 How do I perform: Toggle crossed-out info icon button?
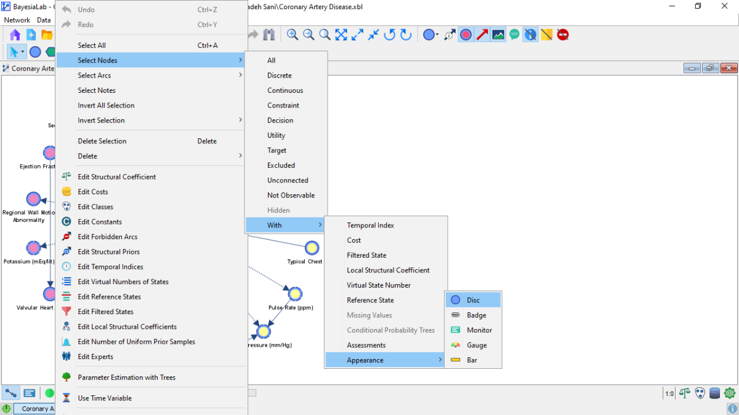pos(530,34)
